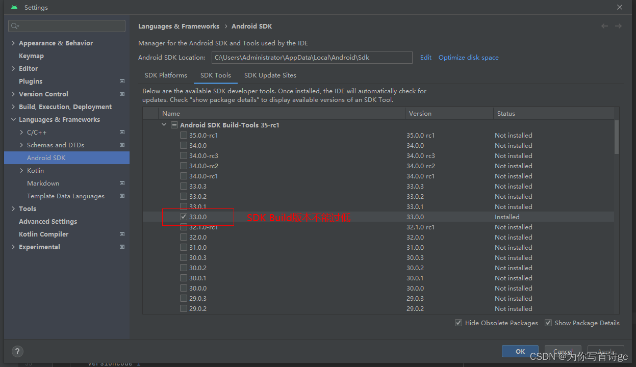Viewport: 636px width, 367px height.
Task: Check the 35.0.0-rc1 build-tools checkbox
Action: tap(184, 135)
